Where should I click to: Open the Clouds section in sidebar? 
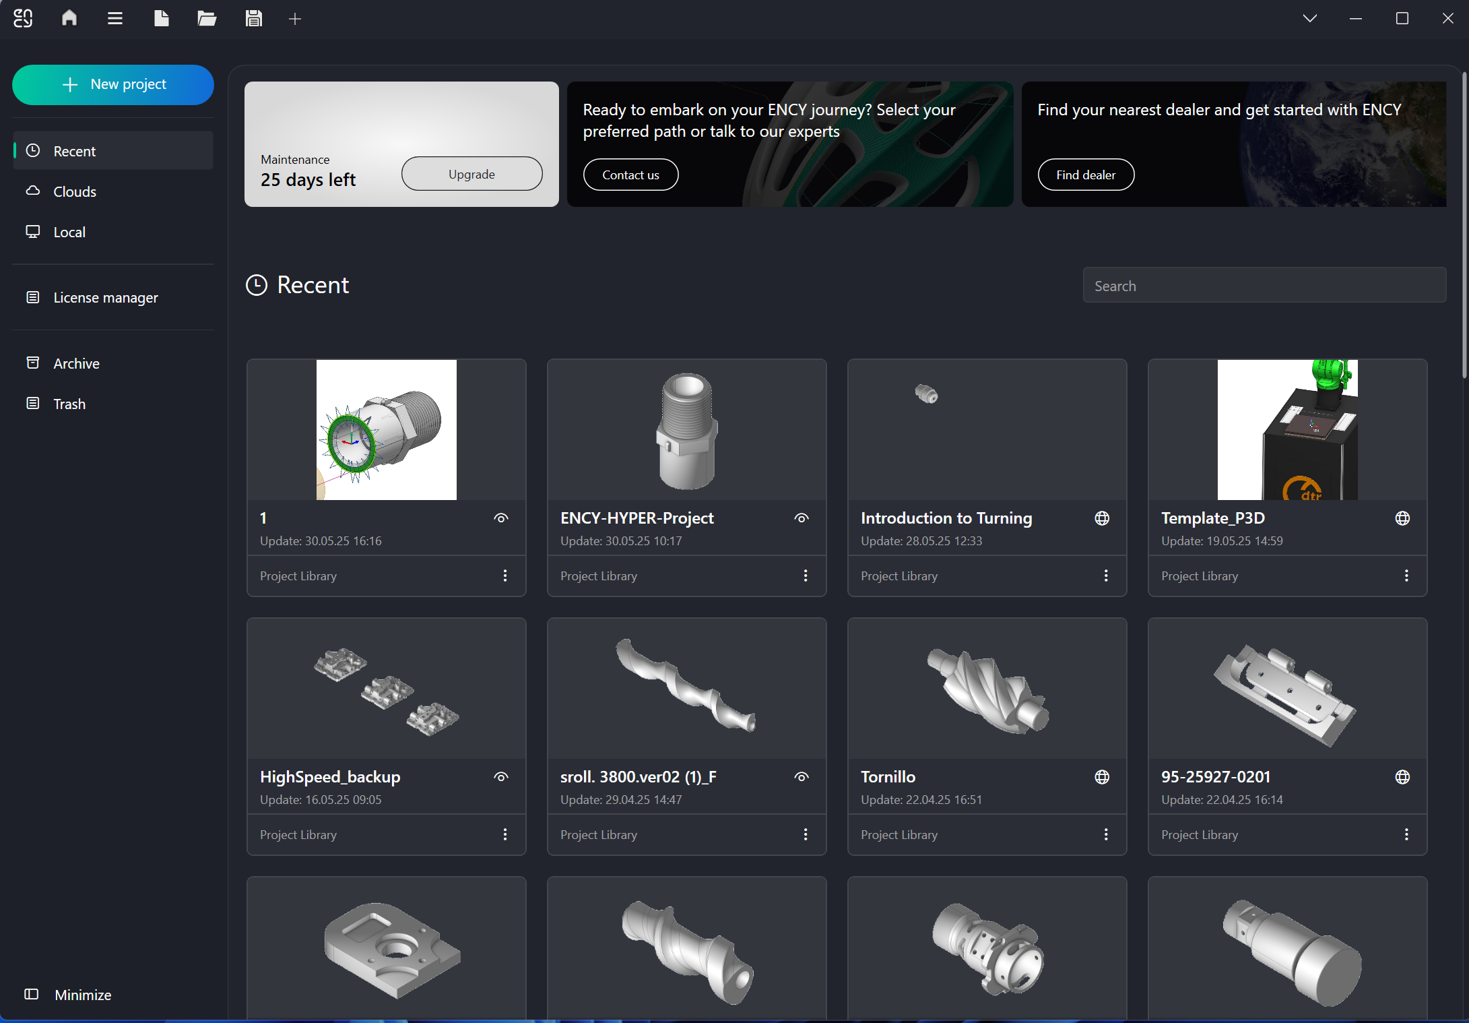[74, 191]
